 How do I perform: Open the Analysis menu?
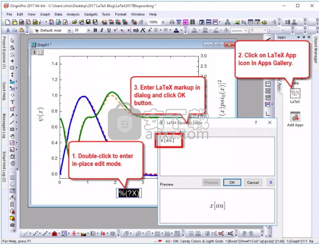73,14
